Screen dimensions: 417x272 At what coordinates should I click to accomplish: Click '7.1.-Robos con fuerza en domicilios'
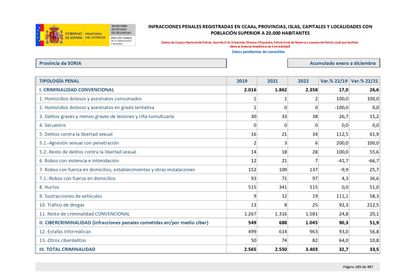tap(77, 178)
